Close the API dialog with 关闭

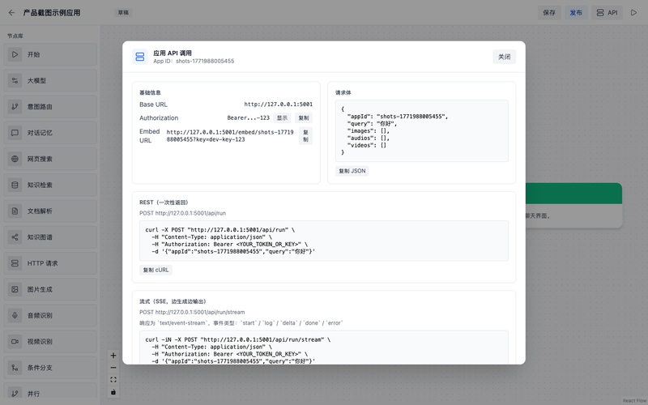point(504,57)
